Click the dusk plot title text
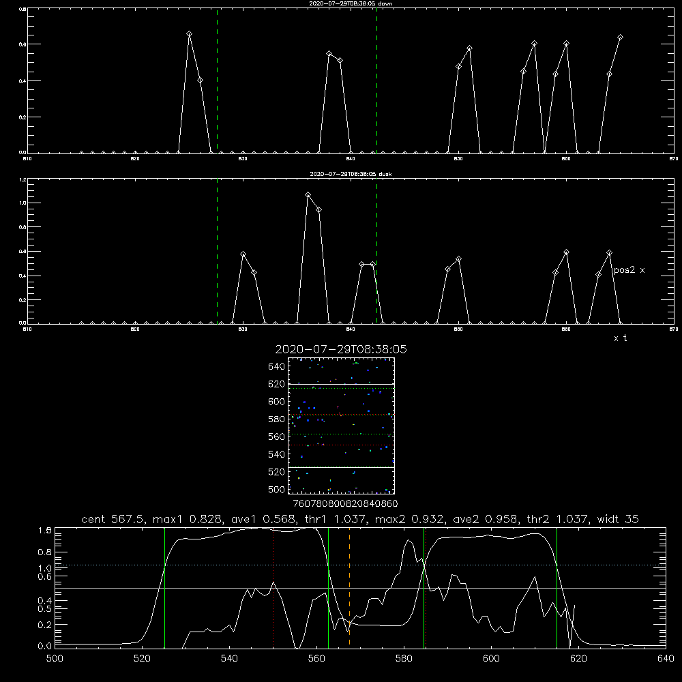 pyautogui.click(x=351, y=174)
